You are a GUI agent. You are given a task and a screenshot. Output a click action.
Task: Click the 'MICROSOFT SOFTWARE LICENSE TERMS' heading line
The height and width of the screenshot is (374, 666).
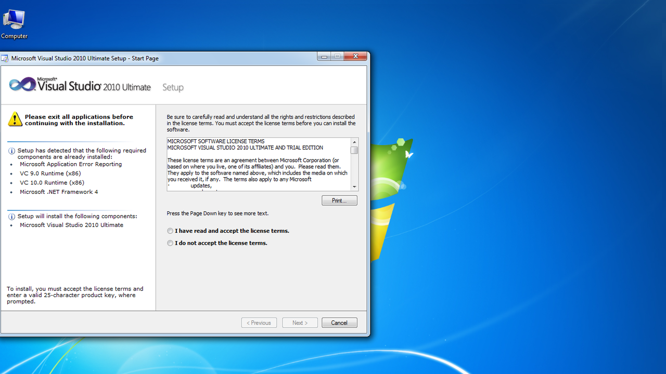coord(216,141)
